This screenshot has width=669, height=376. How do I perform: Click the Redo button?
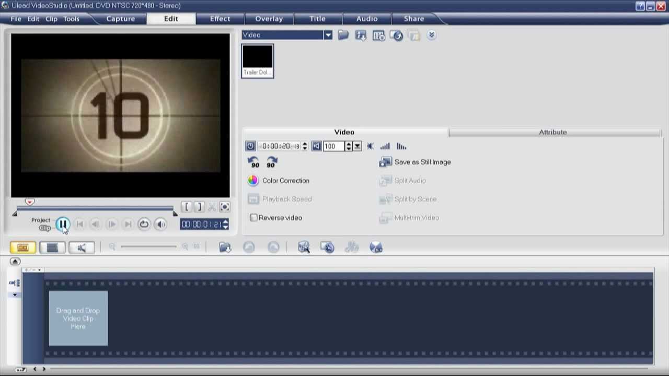(273, 248)
